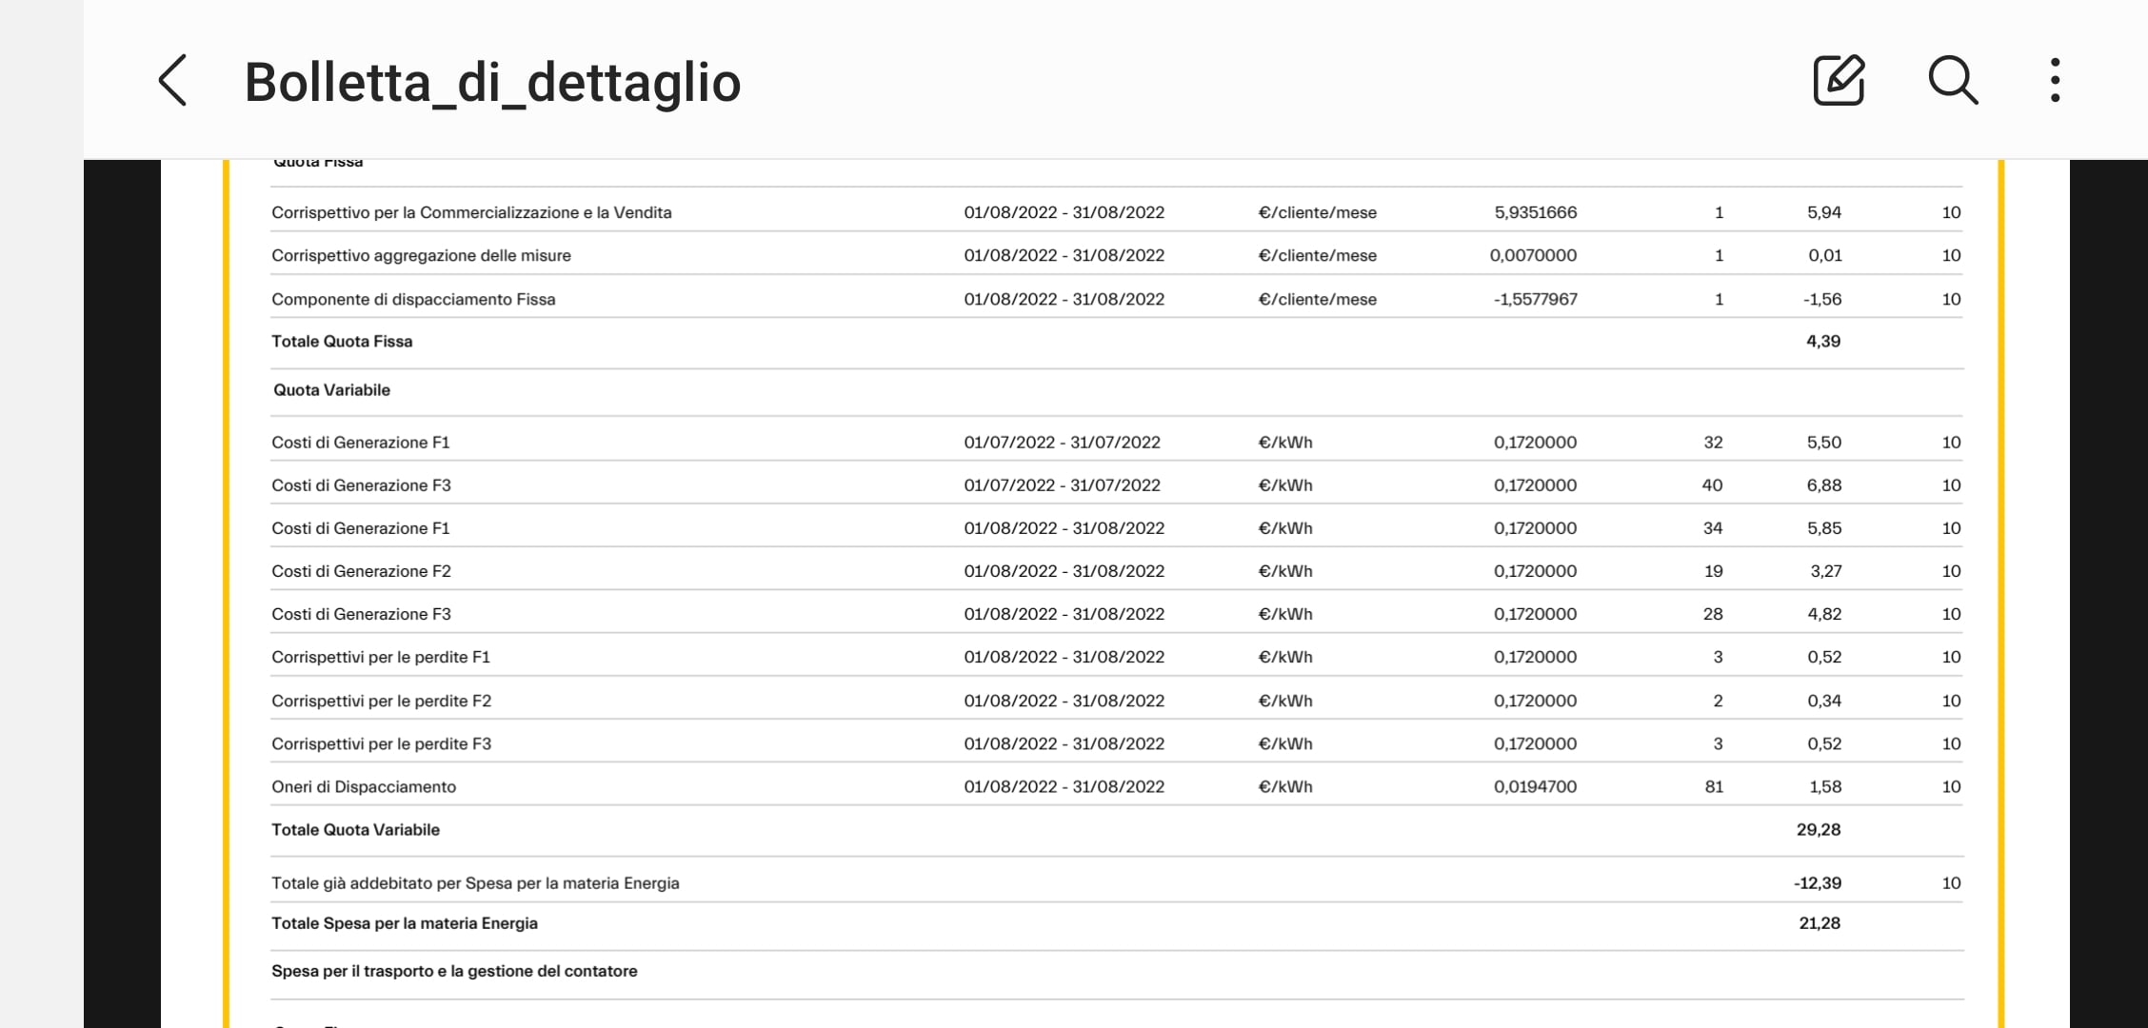
Task: Select the unit price 0,0194700 value
Action: click(x=1535, y=786)
